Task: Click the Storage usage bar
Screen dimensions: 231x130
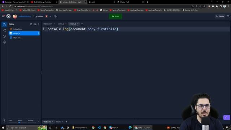Action: pyautogui.click(x=32, y=122)
